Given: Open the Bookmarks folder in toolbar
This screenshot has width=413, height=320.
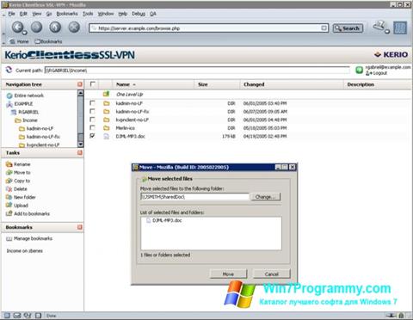Looking at the screenshot, I should click(48, 41).
